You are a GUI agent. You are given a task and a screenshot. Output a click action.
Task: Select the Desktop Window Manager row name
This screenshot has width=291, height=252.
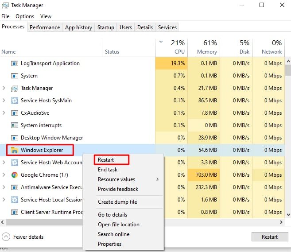tap(52, 138)
